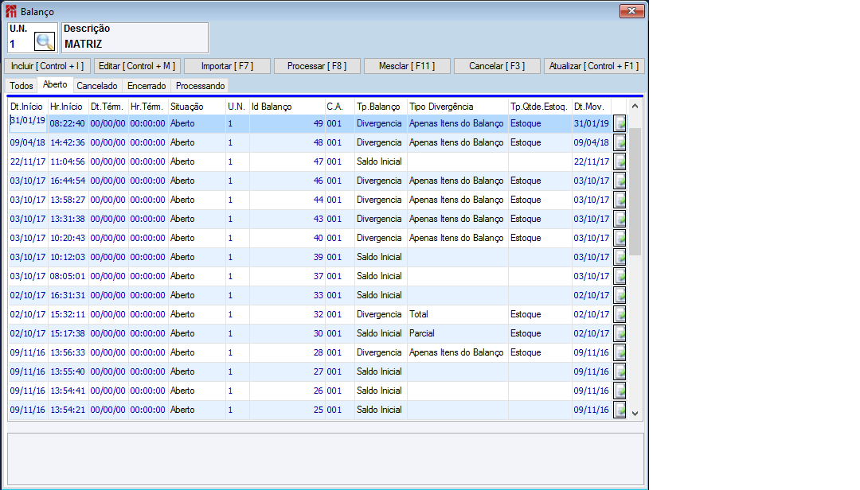This screenshot has width=860, height=490.
Task: Open document icon for balanço 37 row
Action: [620, 276]
